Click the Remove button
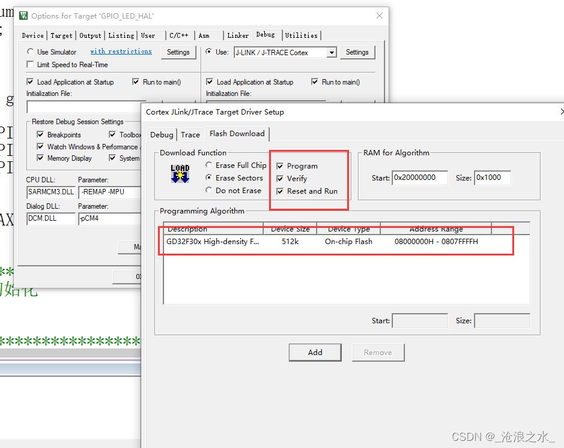The image size is (564, 448). pos(378,353)
